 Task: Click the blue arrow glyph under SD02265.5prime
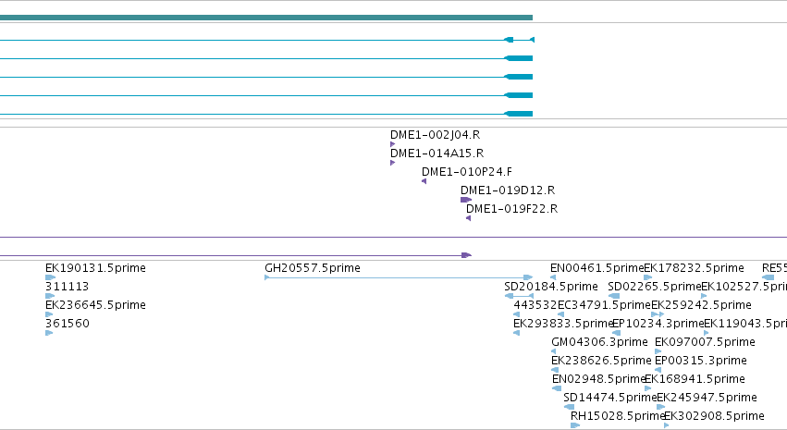pyautogui.click(x=614, y=296)
